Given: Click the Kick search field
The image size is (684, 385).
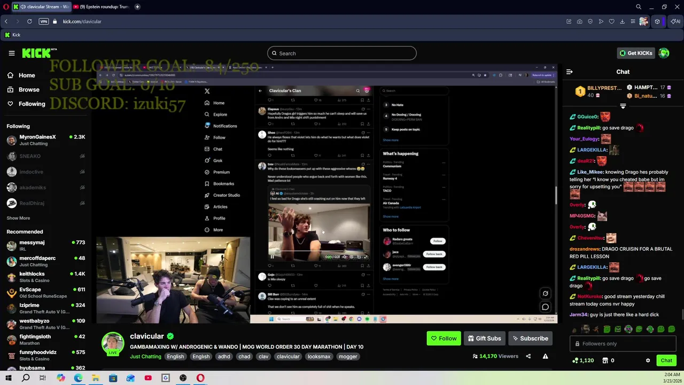Looking at the screenshot, I should point(341,53).
